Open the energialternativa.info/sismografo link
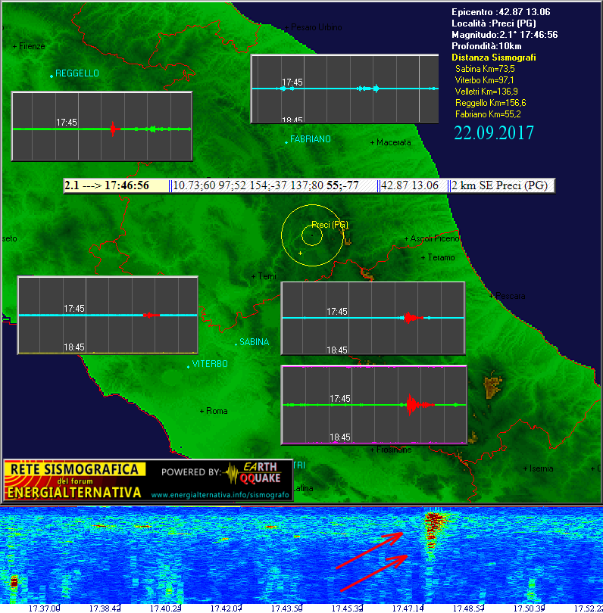Image resolution: width=603 pixels, height=613 pixels. click(x=220, y=495)
